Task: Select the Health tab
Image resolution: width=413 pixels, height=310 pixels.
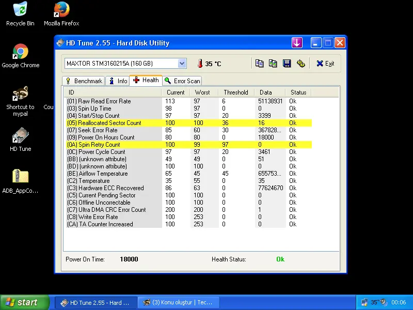Action: pos(146,80)
